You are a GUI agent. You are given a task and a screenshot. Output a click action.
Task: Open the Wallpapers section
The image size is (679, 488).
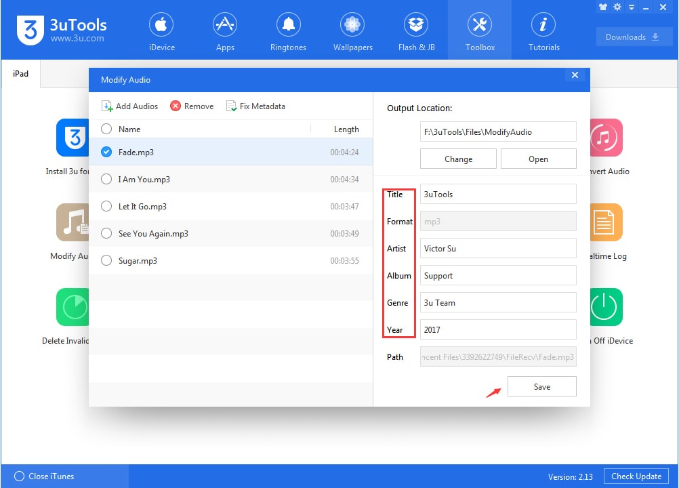pos(352,30)
